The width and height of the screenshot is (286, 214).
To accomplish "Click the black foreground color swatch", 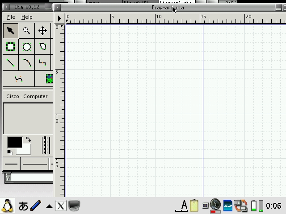I will tap(14, 142).
